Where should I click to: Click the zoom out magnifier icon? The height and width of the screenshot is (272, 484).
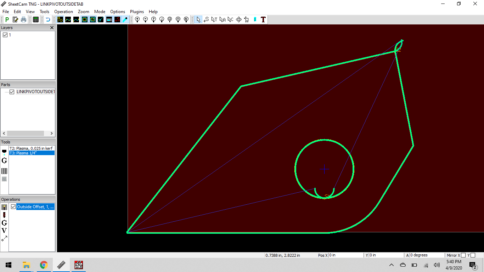pyautogui.click(x=145, y=19)
